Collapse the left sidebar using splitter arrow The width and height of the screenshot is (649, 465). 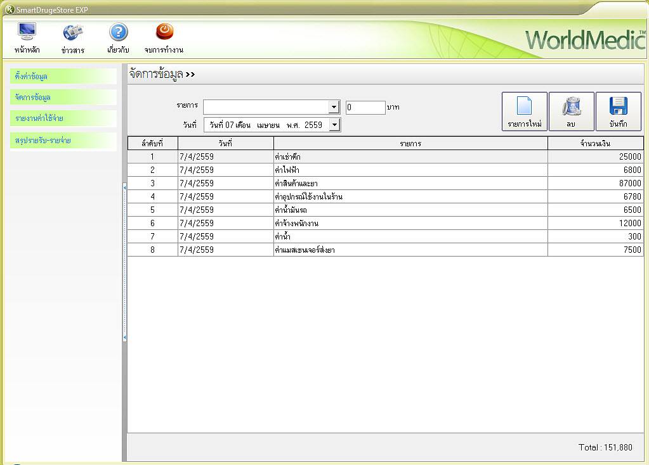124,188
